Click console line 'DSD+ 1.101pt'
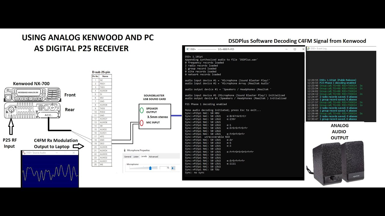Image resolution: width=385 pixels, height=216 pixels. [x=194, y=56]
